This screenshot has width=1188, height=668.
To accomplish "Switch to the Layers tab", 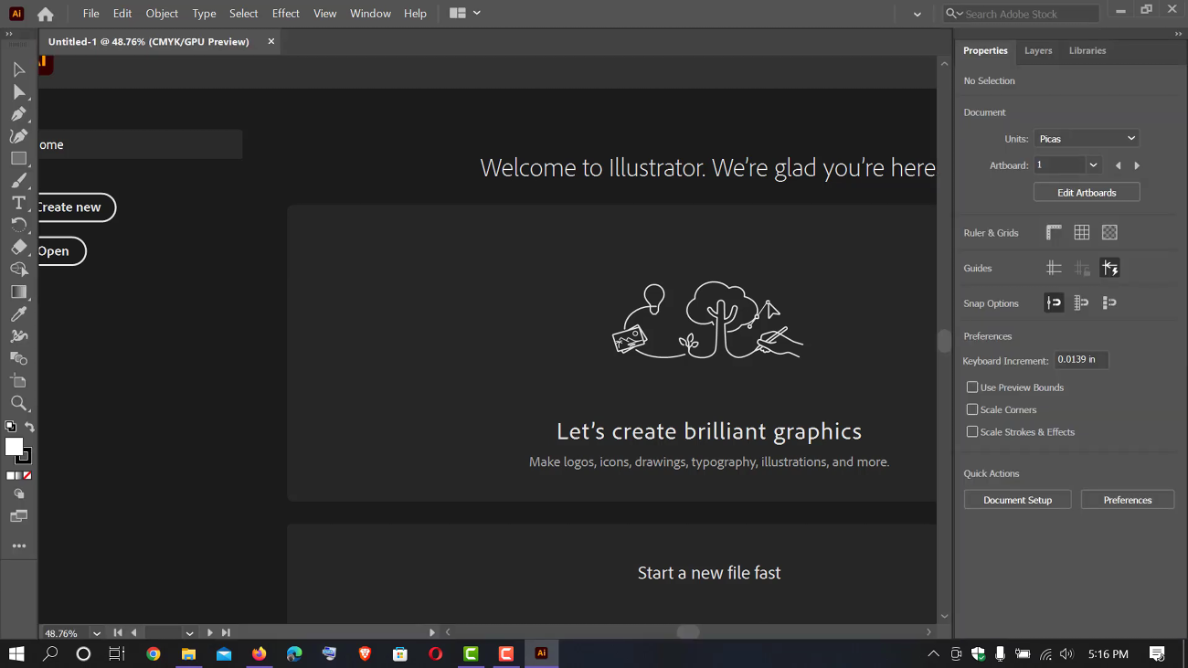I will tap(1038, 51).
